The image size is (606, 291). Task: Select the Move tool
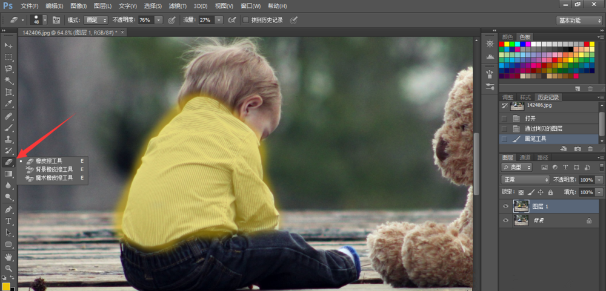(x=8, y=45)
